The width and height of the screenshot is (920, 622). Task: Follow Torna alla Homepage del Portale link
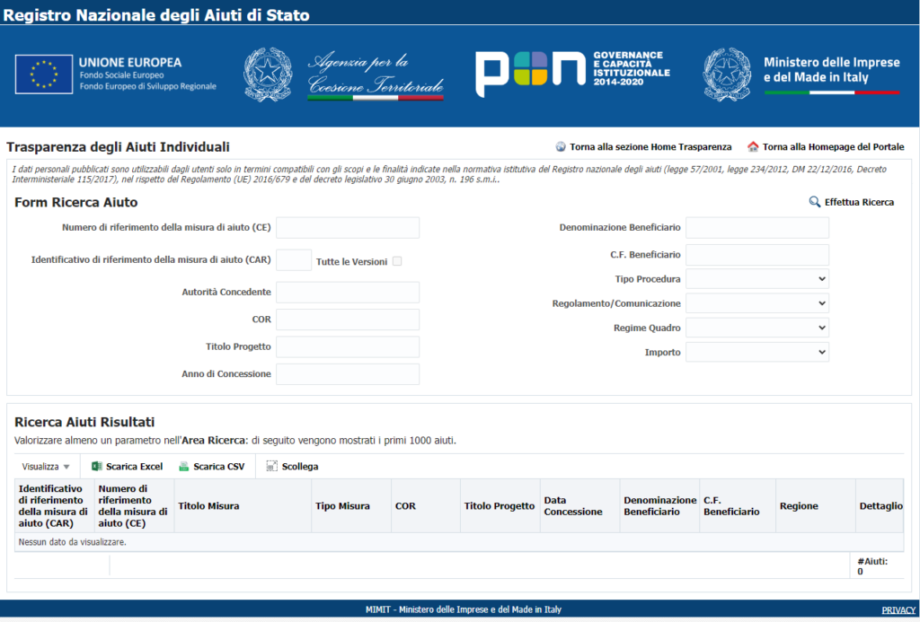833,146
